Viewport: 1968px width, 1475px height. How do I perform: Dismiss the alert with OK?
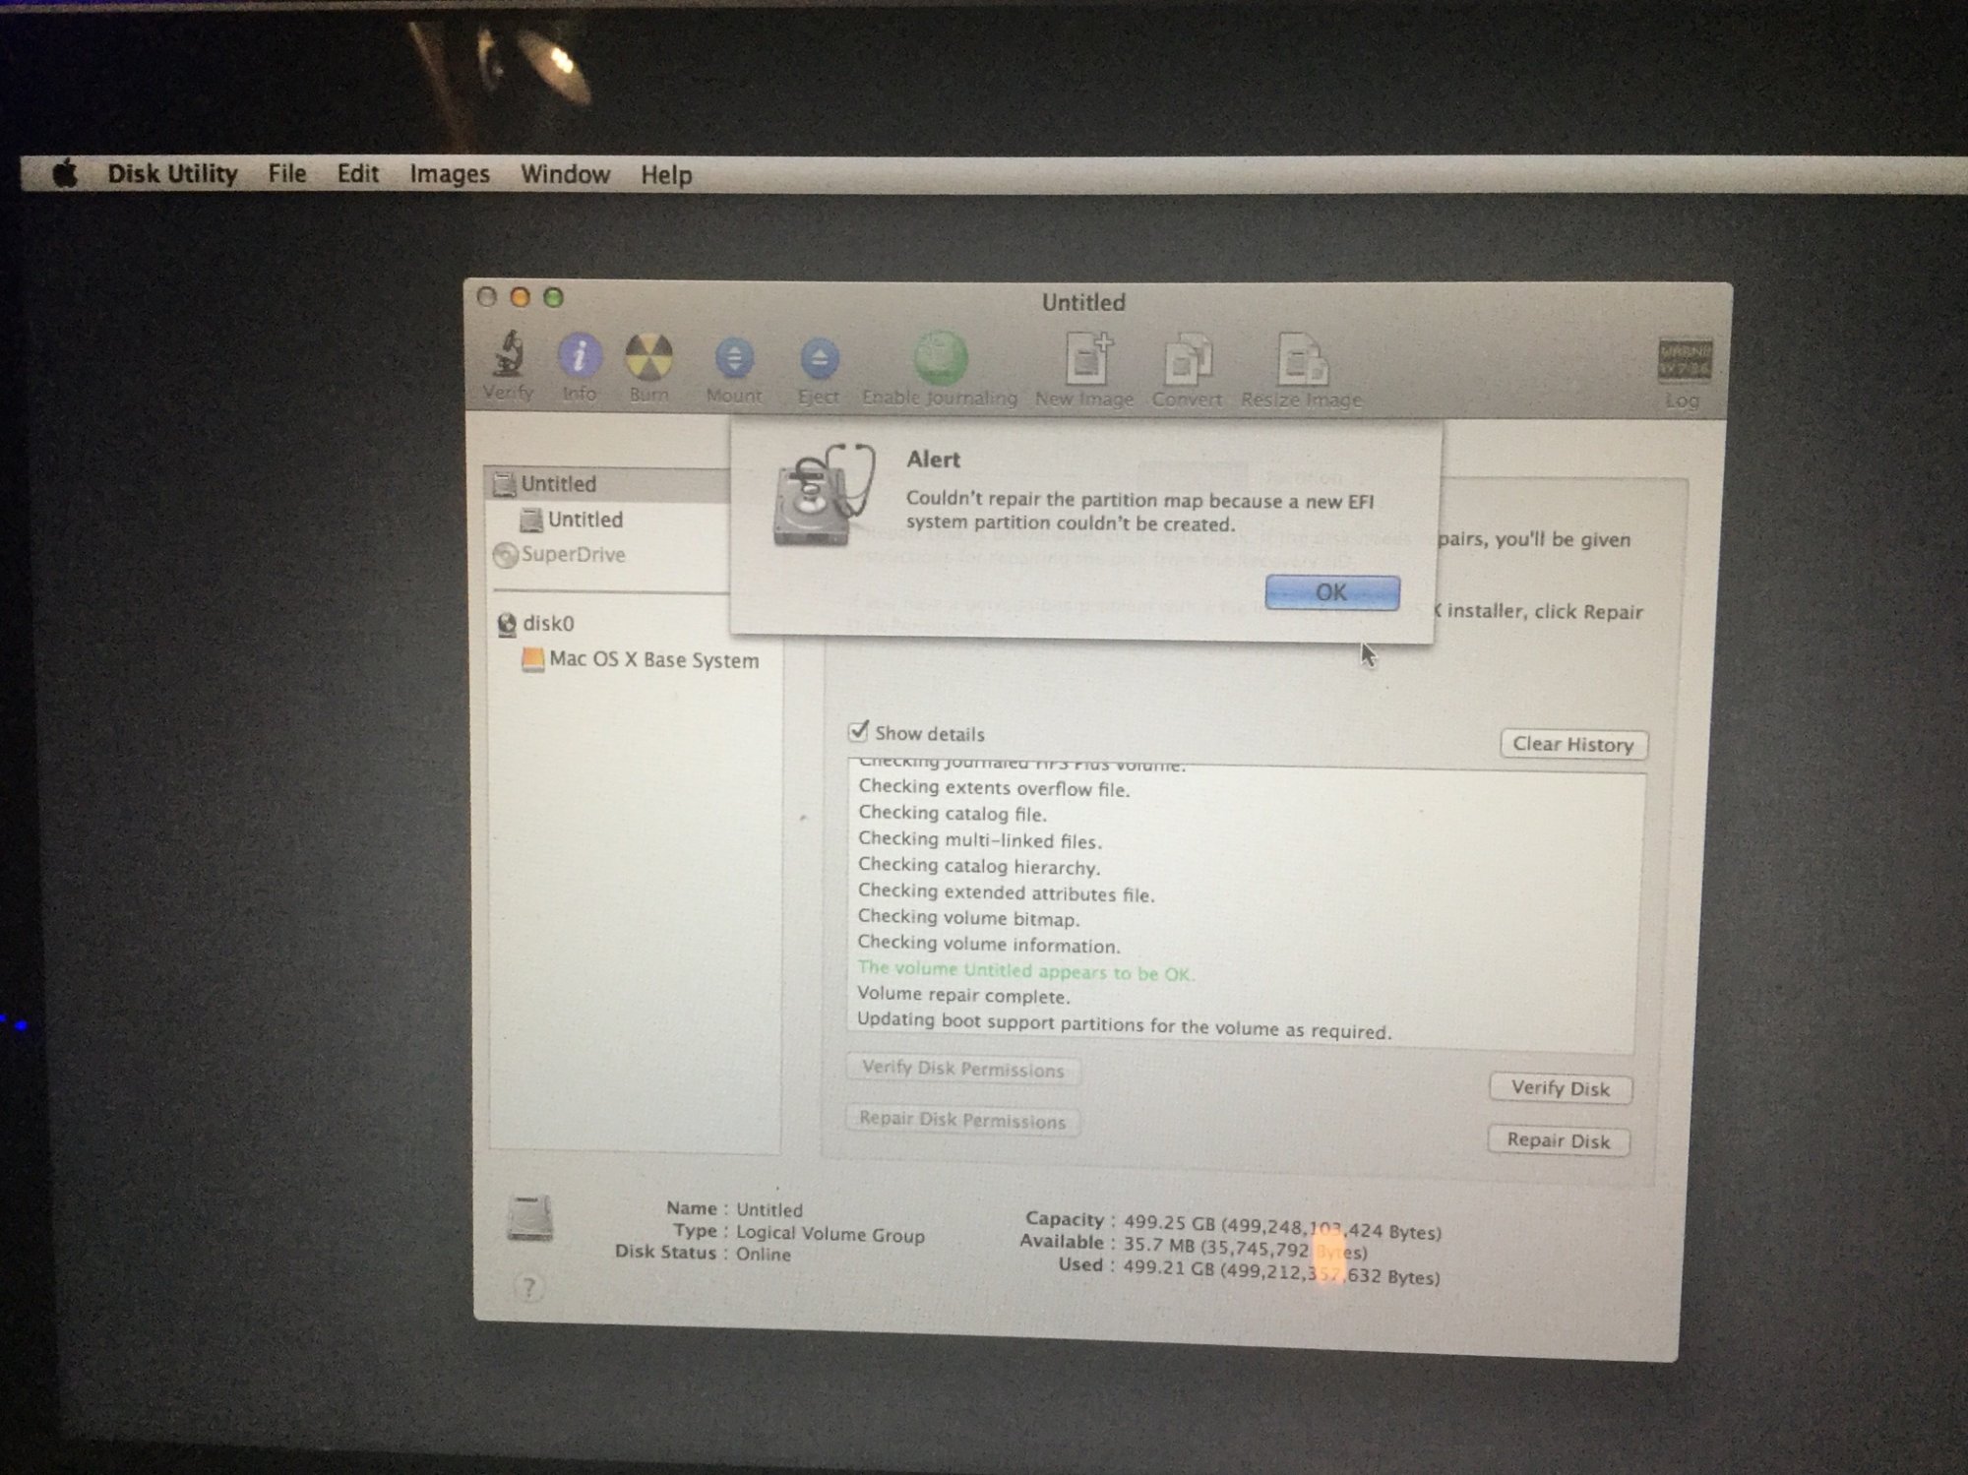pyautogui.click(x=1331, y=592)
